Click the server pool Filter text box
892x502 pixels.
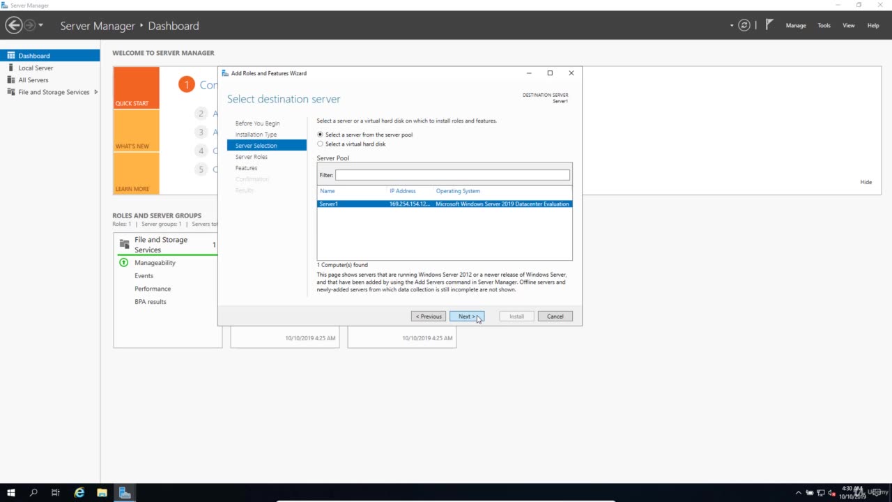click(452, 175)
